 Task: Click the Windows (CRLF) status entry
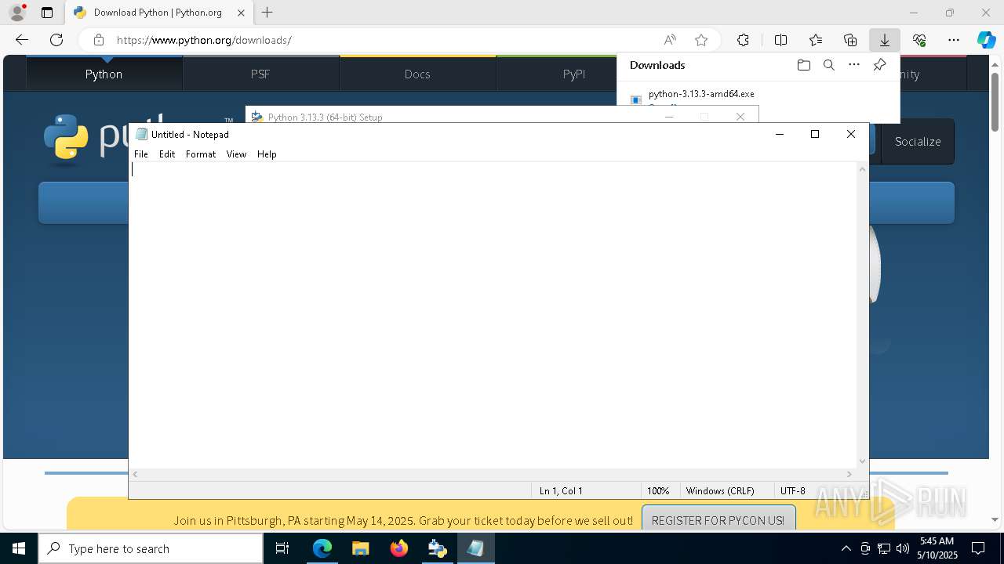[720, 491]
